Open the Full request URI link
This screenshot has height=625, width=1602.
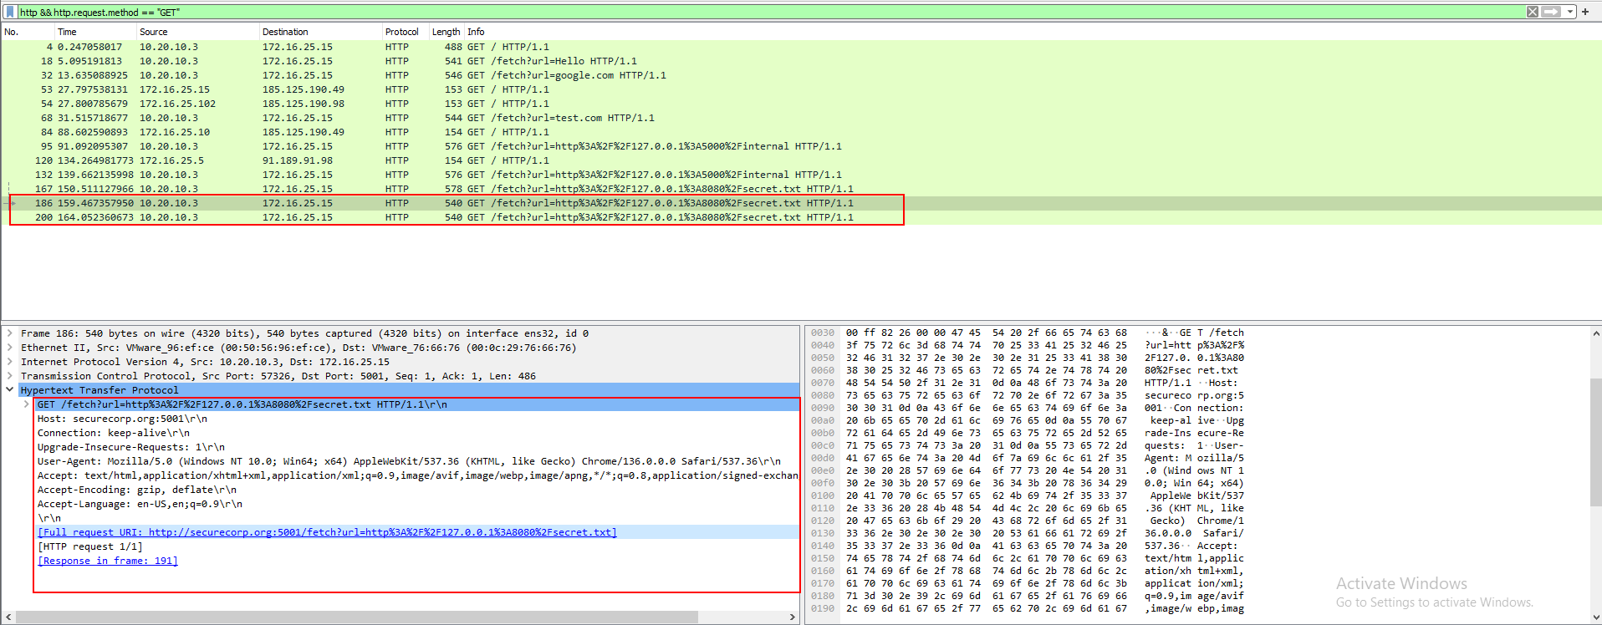[327, 532]
